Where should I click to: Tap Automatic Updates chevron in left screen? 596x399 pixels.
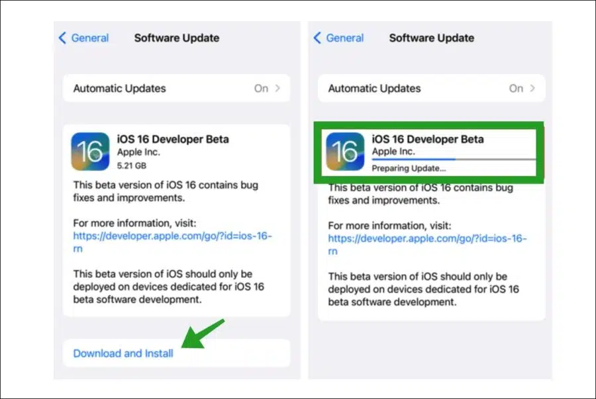click(278, 88)
